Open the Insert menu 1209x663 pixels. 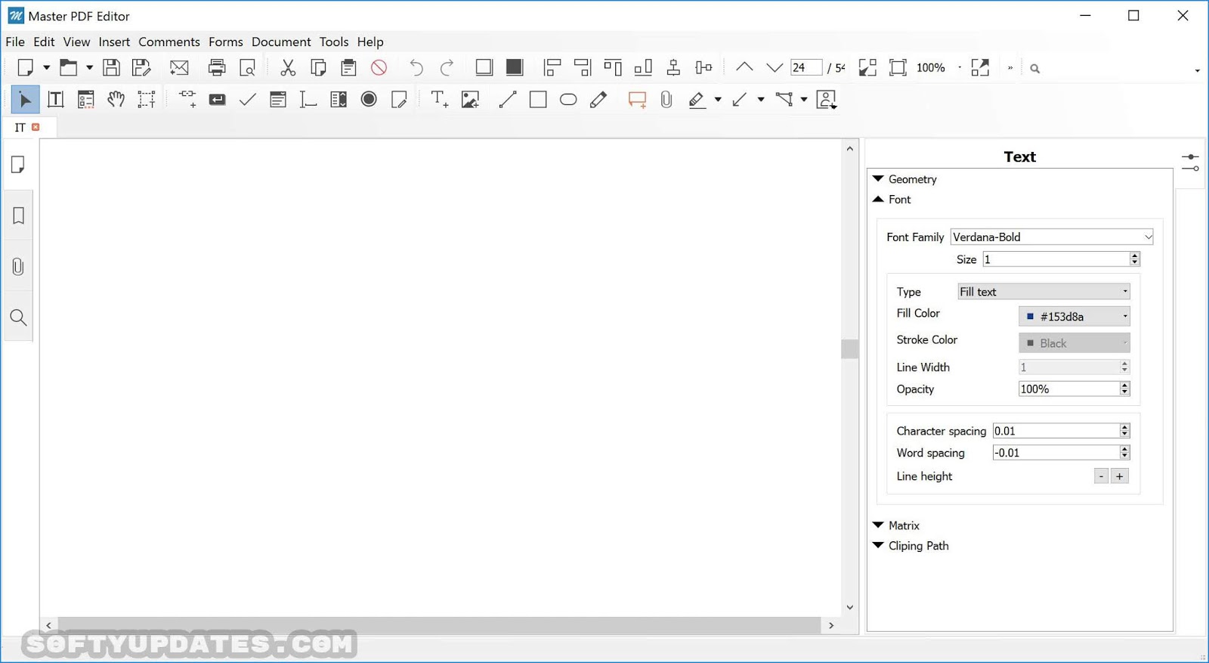114,42
